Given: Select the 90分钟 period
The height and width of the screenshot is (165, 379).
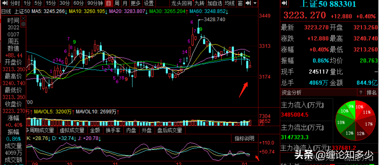Looking at the screenshot, I should pyautogui.click(x=95, y=3).
